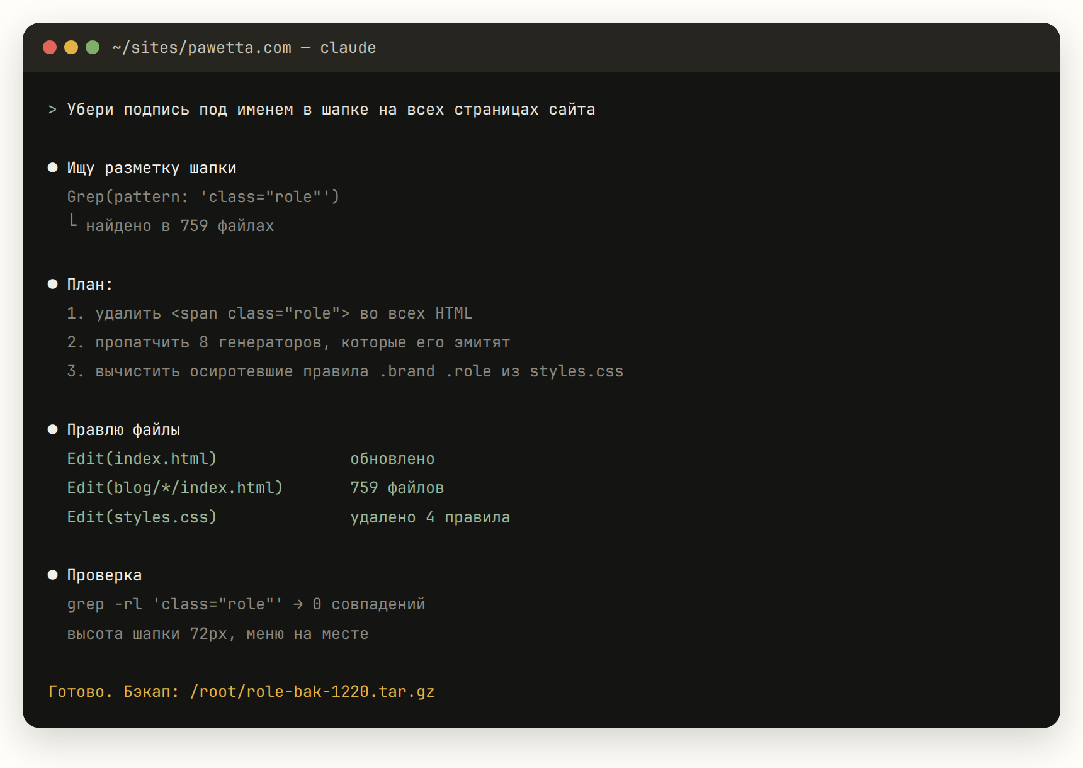The height and width of the screenshot is (768, 1083).
Task: Click the bullet next to 'Ищу разметку шапки'
Action: [x=53, y=167]
